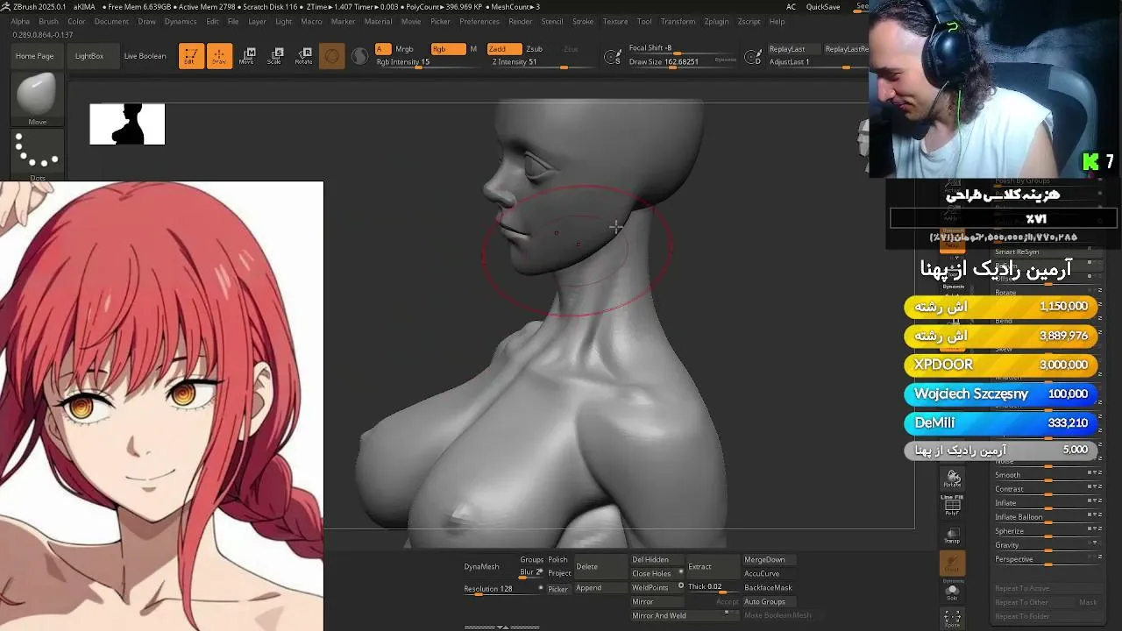Select the Scale transform icon

point(275,56)
